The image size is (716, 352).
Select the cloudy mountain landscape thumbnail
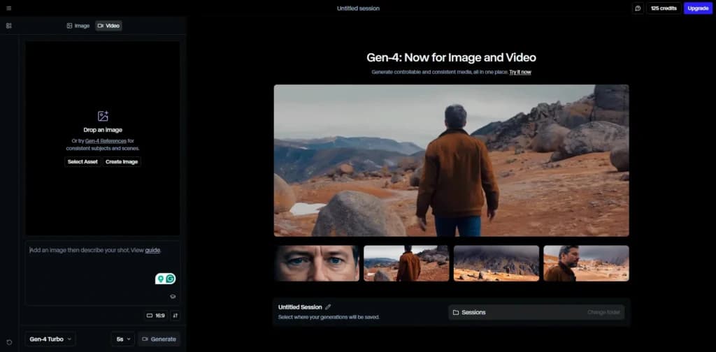[x=496, y=263]
